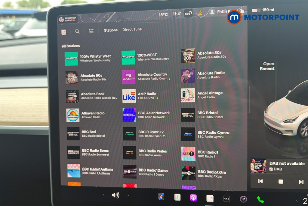
Task: Play BBC Radio Wales station
Action: tap(145, 153)
